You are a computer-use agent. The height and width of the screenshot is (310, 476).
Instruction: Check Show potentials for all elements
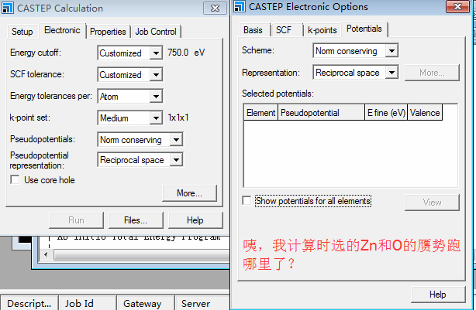[247, 200]
